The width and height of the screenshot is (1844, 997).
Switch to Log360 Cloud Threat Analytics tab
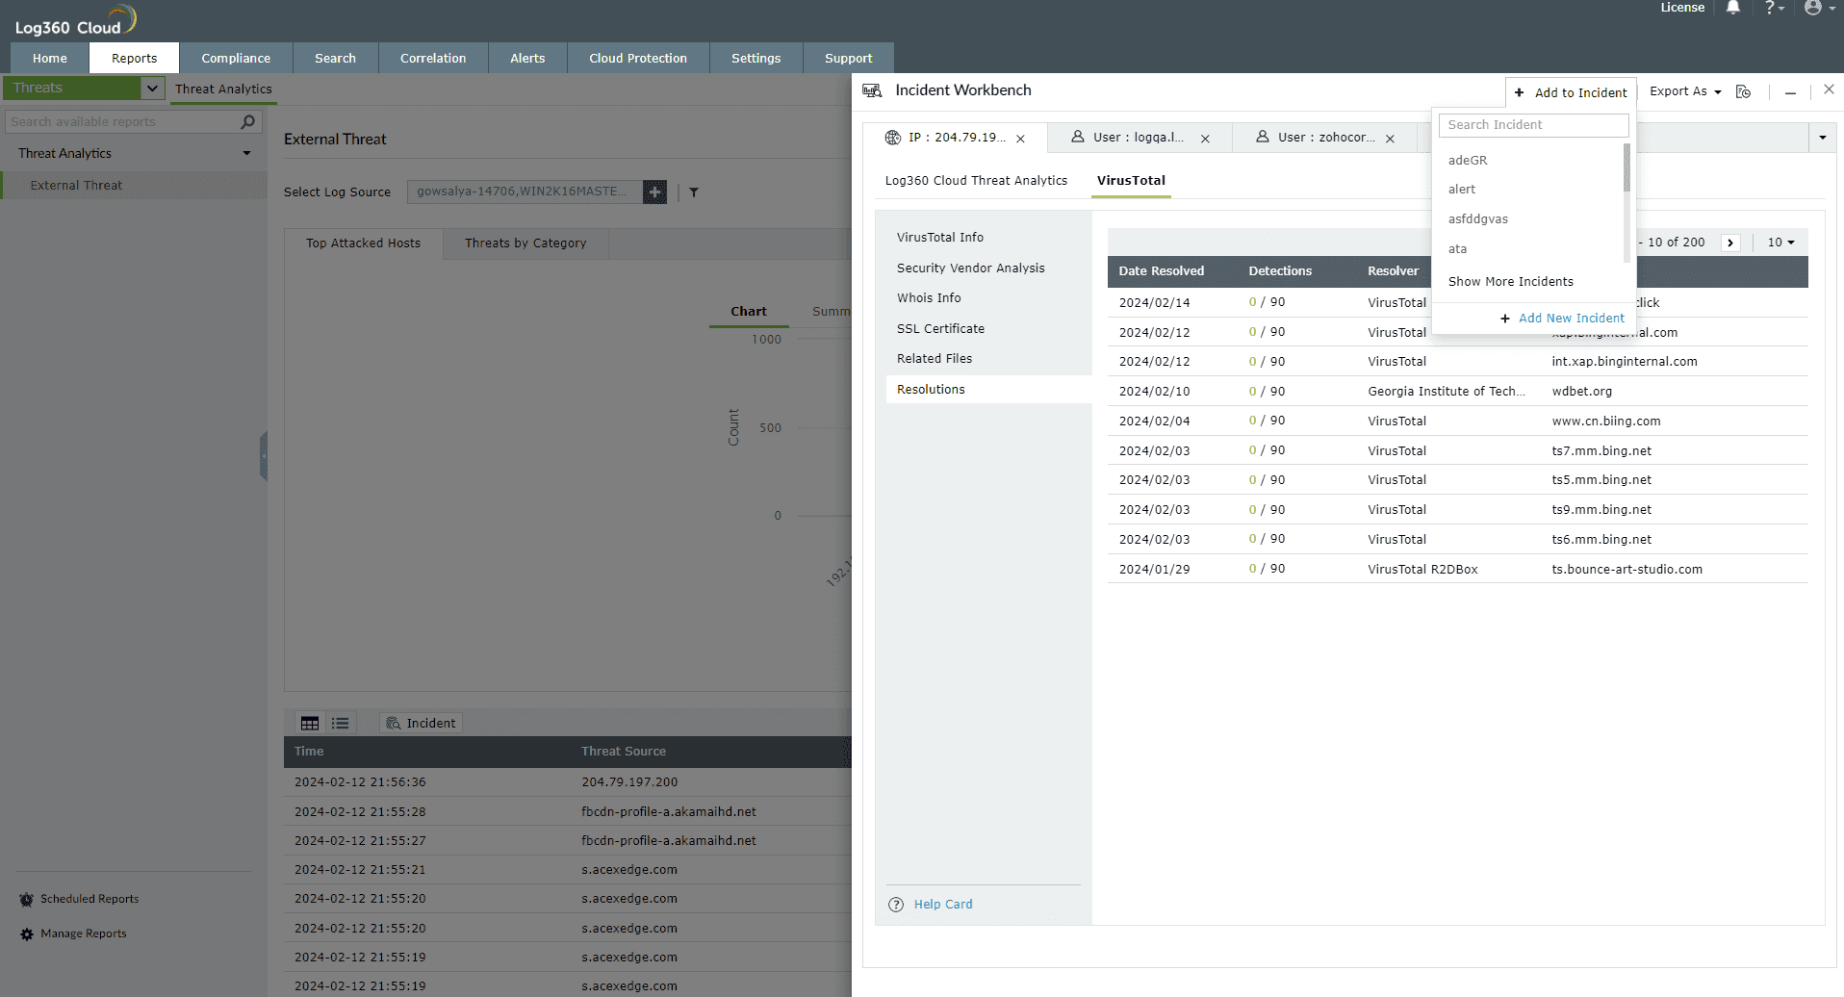976,180
